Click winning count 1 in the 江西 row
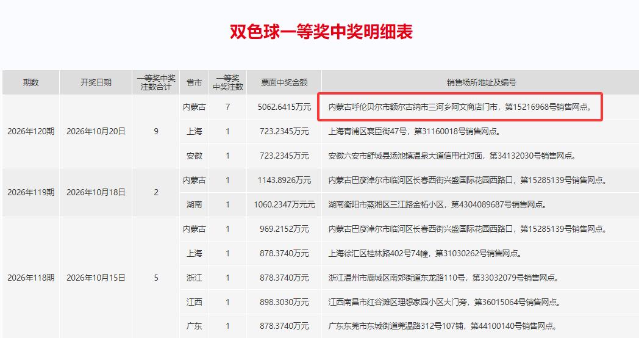Viewport: 639px width, 338px height. 227,302
